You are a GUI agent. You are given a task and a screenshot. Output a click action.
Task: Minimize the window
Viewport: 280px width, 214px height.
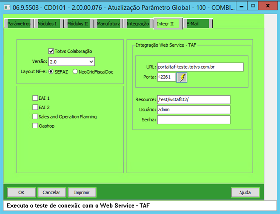(x=241, y=6)
